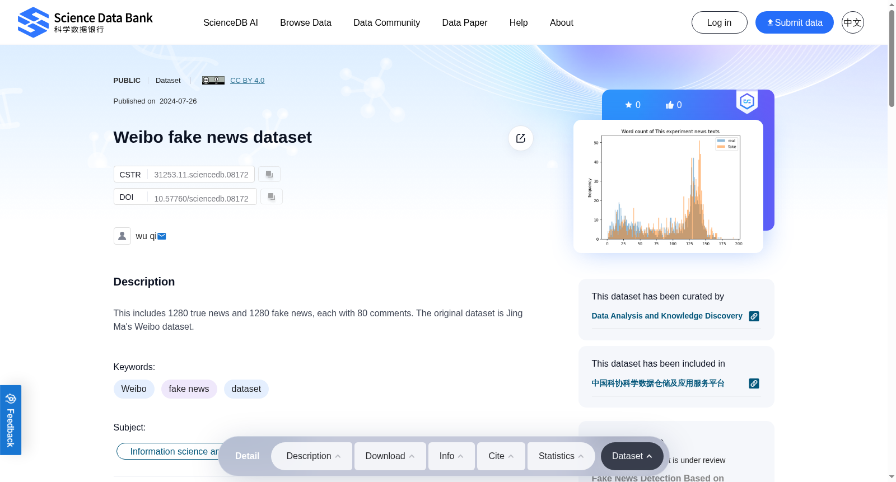Click the Log in button
Viewport: 896px width, 482px height.
(720, 22)
